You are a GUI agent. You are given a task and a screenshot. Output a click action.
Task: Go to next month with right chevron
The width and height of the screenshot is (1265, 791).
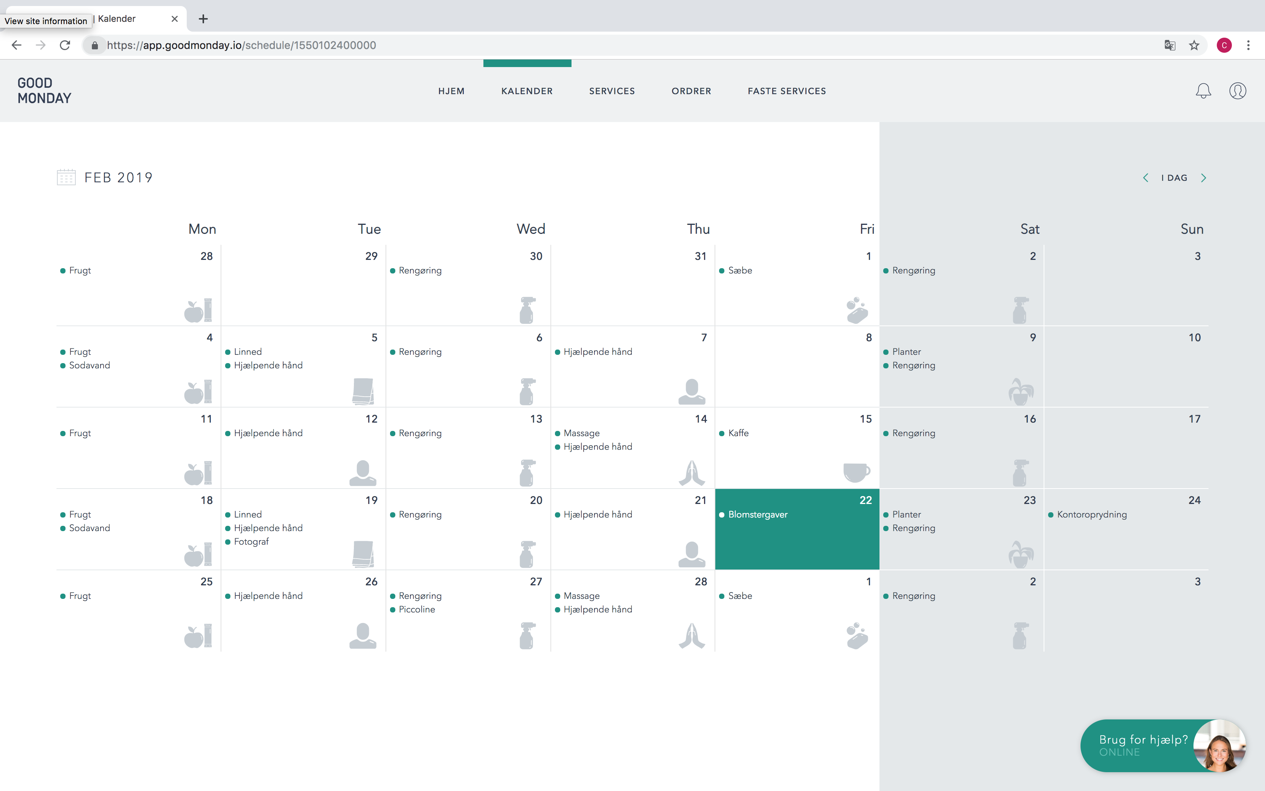(x=1203, y=178)
